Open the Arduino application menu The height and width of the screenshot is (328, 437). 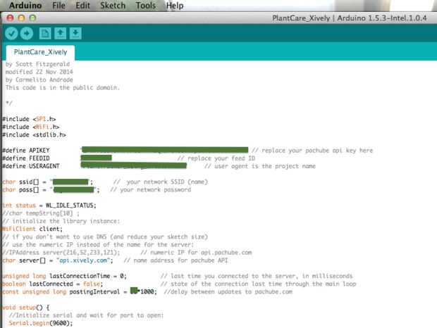(25, 6)
